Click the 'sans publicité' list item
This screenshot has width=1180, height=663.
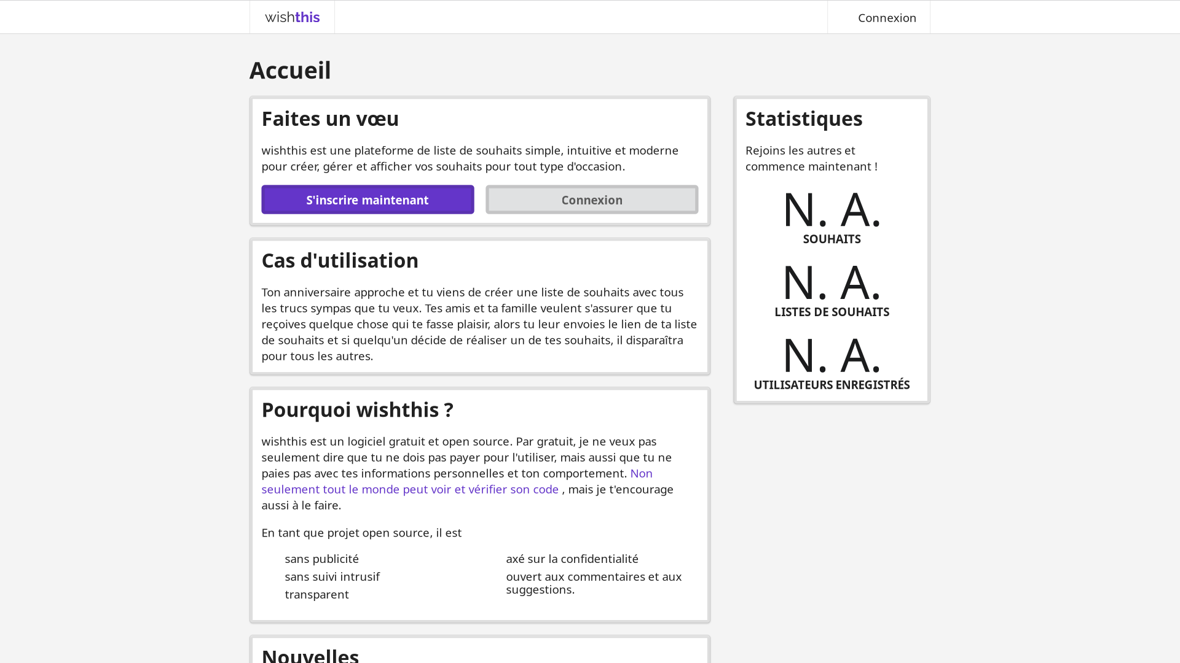pos(321,559)
